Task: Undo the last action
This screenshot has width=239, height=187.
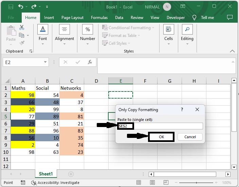Action: point(21,6)
